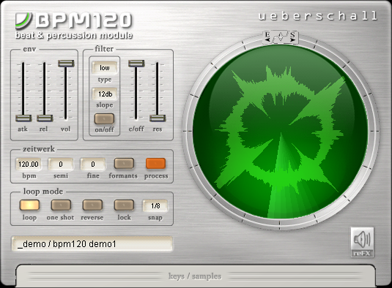This screenshot has width=392, height=288.
Task: Click the reFX speaker icon
Action: (x=362, y=242)
